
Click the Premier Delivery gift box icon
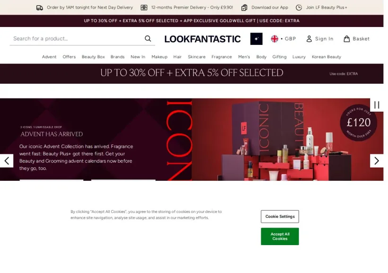pos(144,8)
